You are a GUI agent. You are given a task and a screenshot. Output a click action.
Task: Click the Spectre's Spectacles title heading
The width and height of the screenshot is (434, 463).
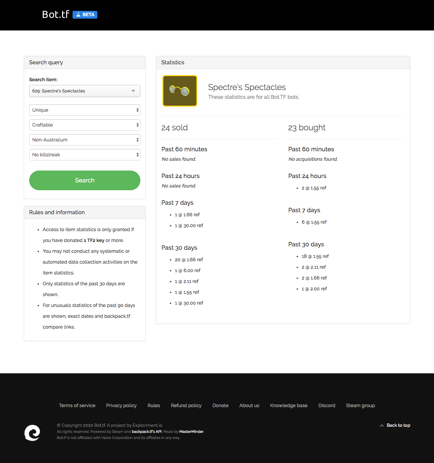[247, 87]
